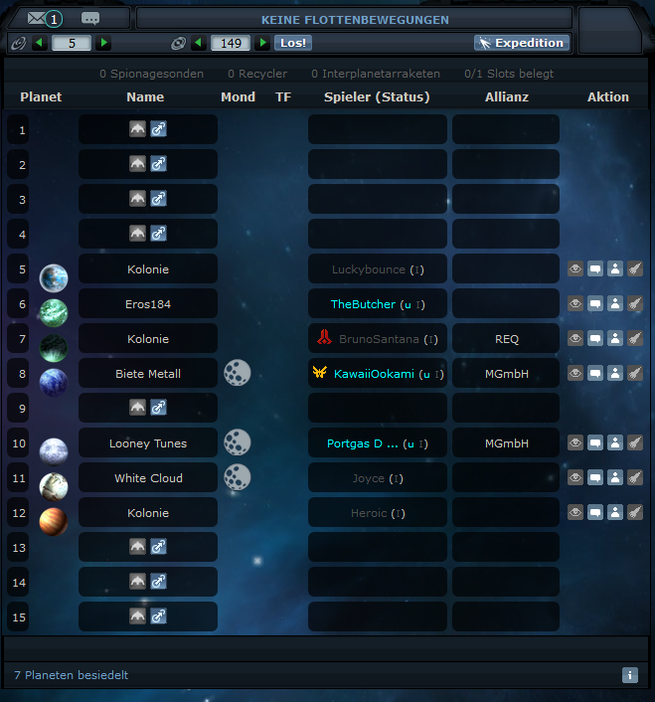Image resolution: width=655 pixels, height=702 pixels.
Task: Spy on Looney Tunes planet
Action: 575,442
